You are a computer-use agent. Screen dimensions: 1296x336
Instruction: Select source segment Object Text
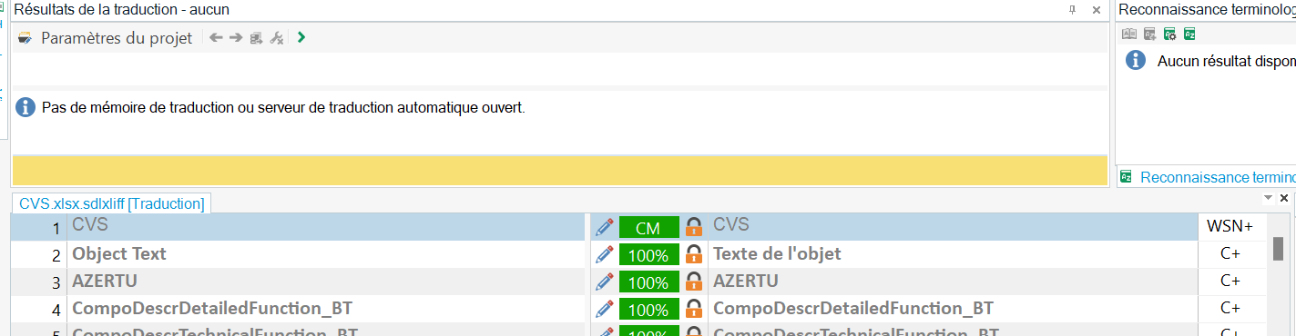[325, 254]
